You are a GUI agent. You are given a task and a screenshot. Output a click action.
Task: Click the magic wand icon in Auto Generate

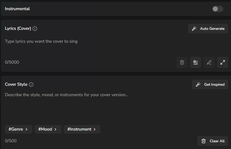194,29
